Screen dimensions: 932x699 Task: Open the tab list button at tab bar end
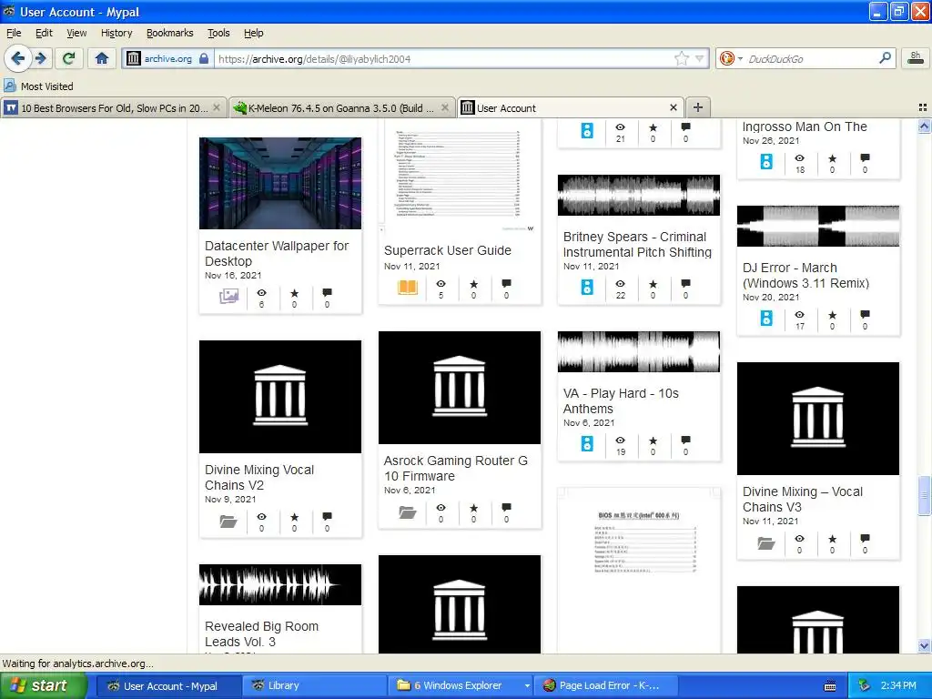923,107
